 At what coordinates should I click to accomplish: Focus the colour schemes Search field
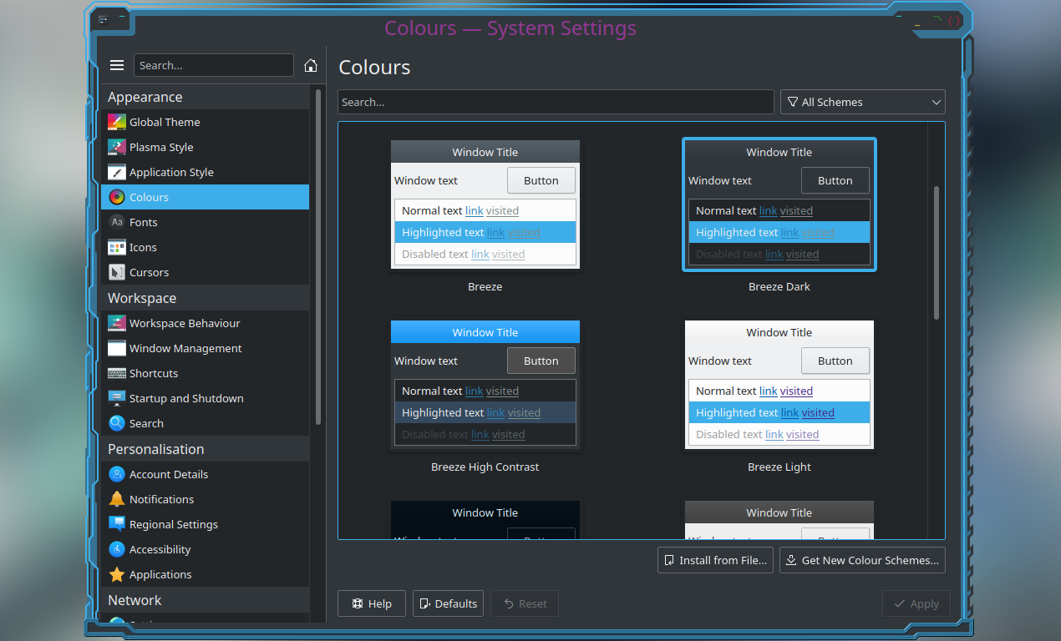[x=556, y=102]
